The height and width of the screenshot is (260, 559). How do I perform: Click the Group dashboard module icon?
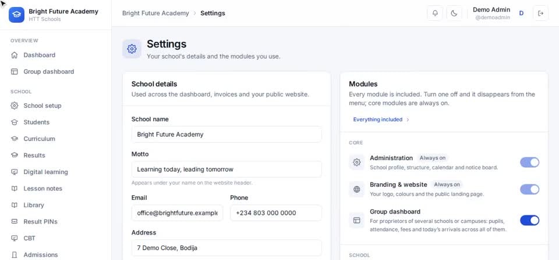[x=356, y=220]
